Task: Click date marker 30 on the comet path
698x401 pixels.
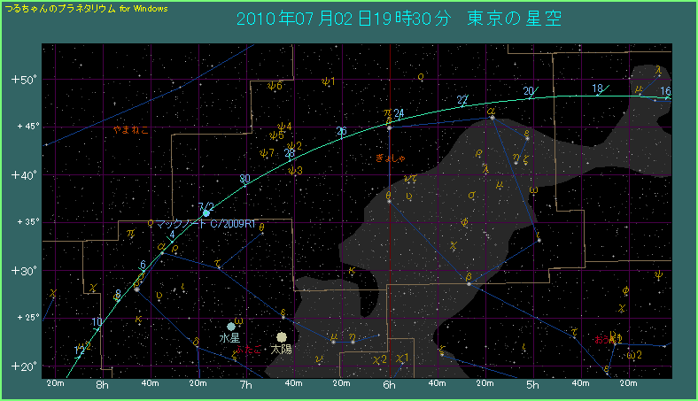Action: [x=244, y=180]
